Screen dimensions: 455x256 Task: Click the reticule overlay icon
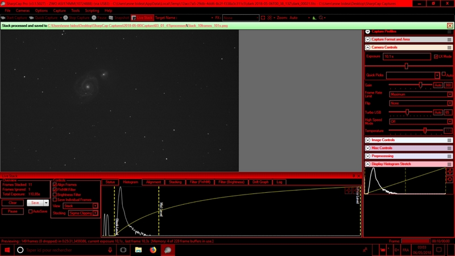tap(270, 18)
